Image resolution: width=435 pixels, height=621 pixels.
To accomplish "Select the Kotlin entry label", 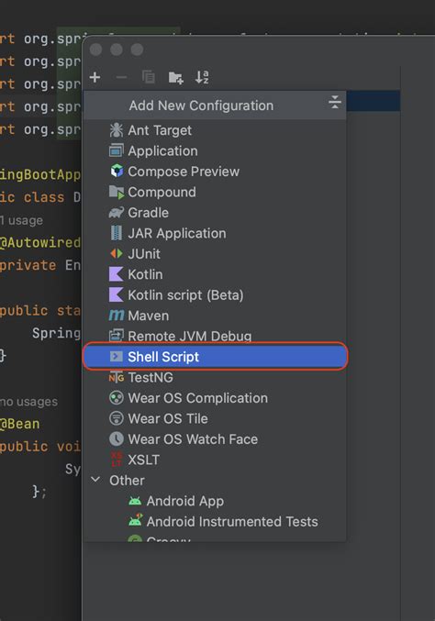I will pos(145,274).
